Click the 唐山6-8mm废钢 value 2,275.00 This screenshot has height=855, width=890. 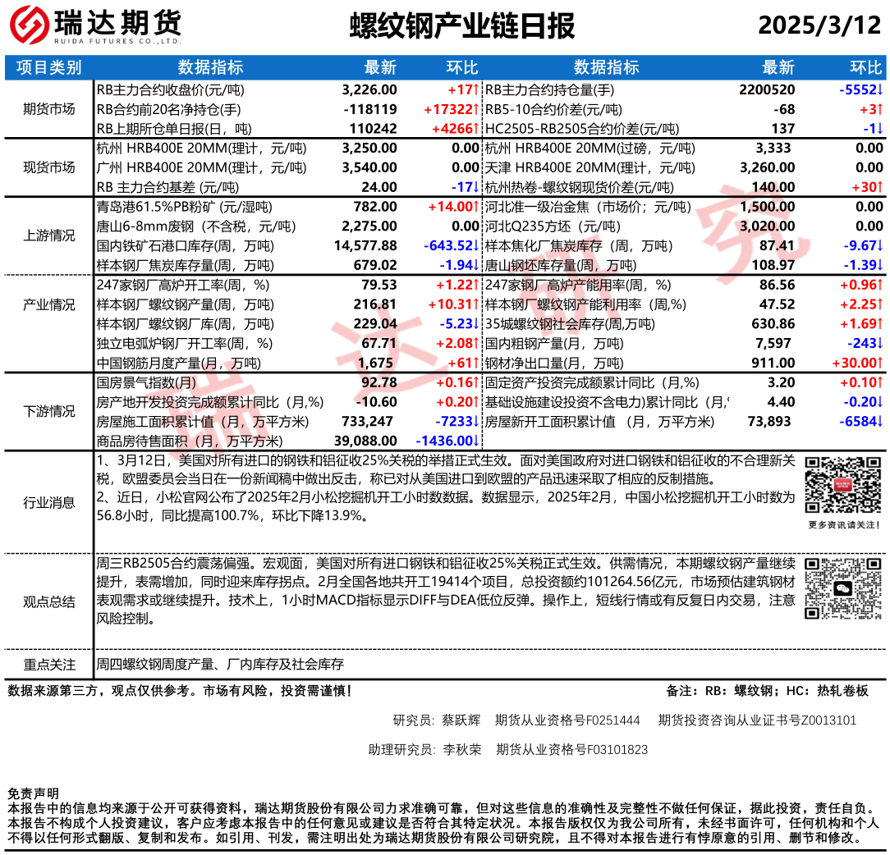tap(369, 226)
